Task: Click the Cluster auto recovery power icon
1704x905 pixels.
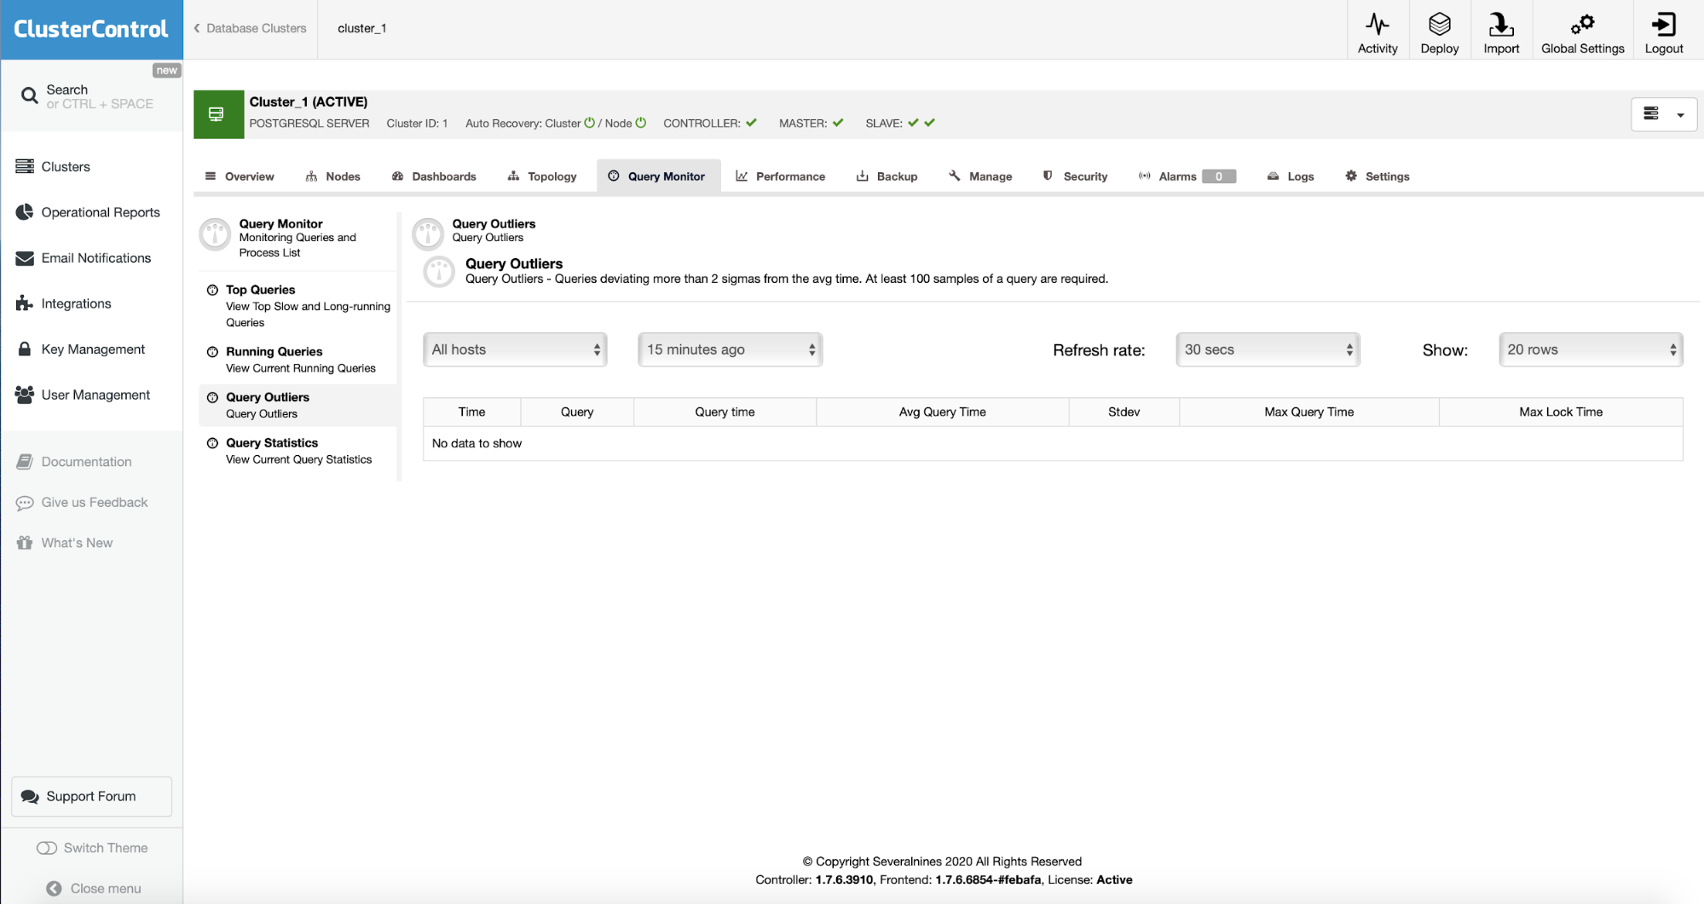Action: (x=589, y=123)
